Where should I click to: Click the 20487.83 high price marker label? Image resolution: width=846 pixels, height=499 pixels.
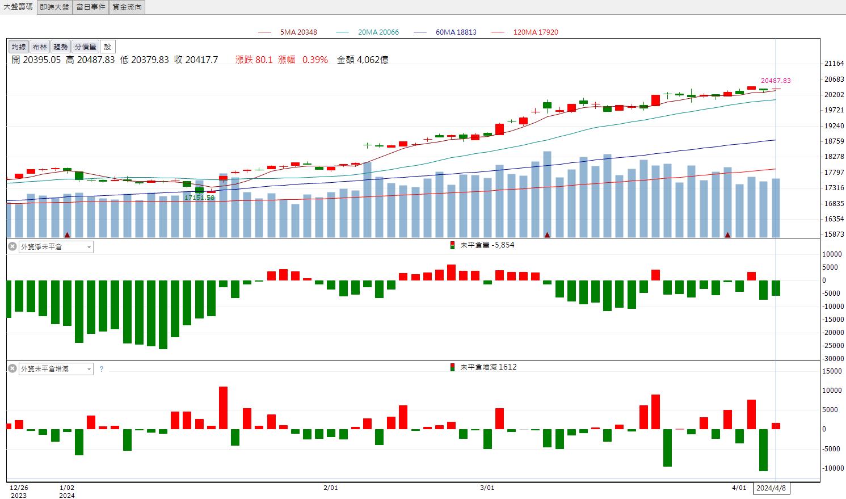(x=776, y=81)
